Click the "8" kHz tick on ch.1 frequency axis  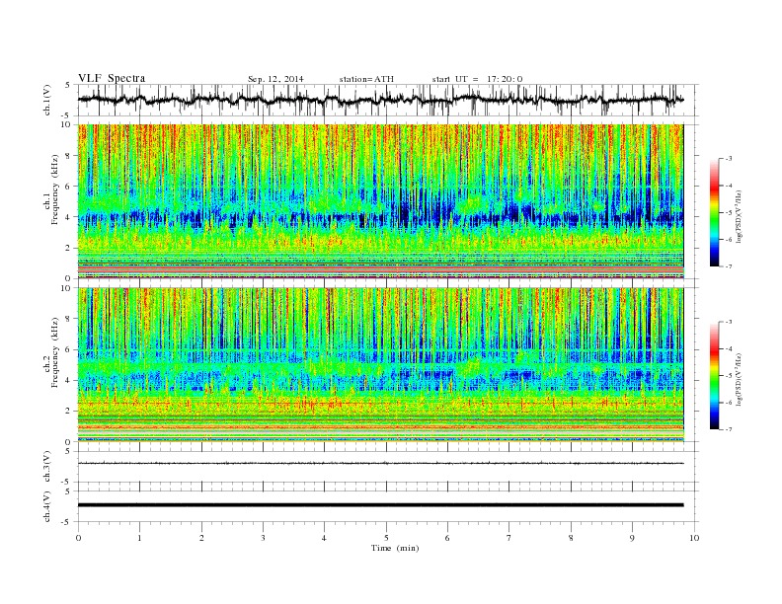[x=68, y=156]
